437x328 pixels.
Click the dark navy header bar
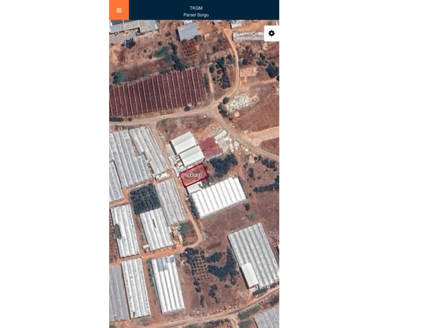tap(204, 10)
